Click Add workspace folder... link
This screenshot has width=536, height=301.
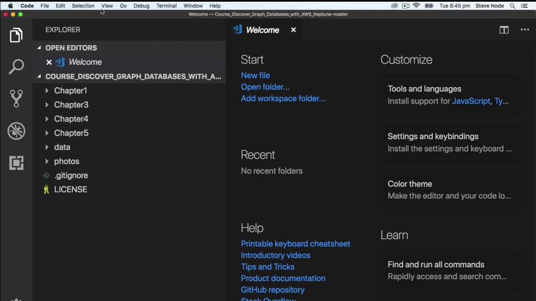tap(283, 99)
